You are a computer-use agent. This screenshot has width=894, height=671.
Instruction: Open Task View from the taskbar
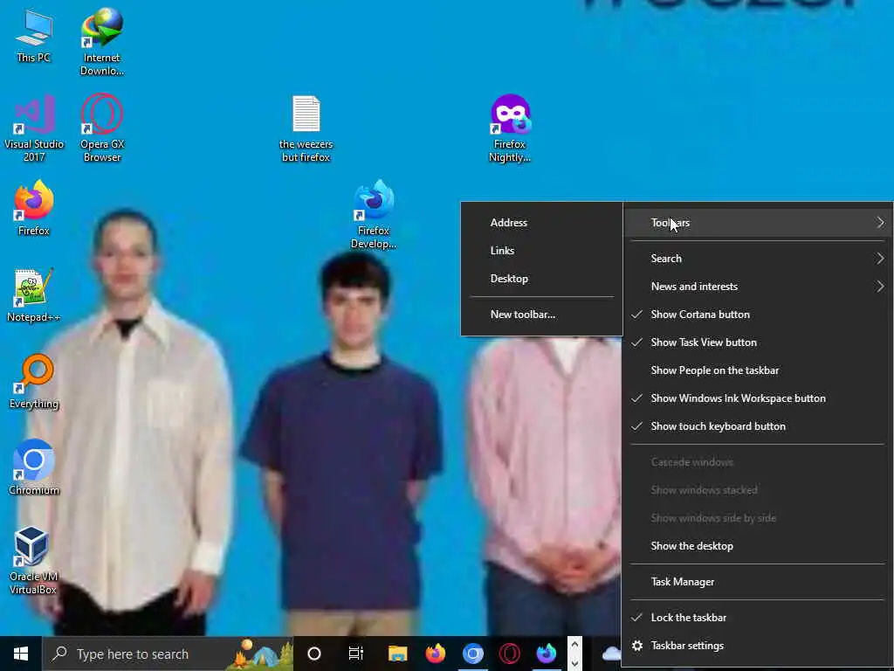tap(356, 654)
